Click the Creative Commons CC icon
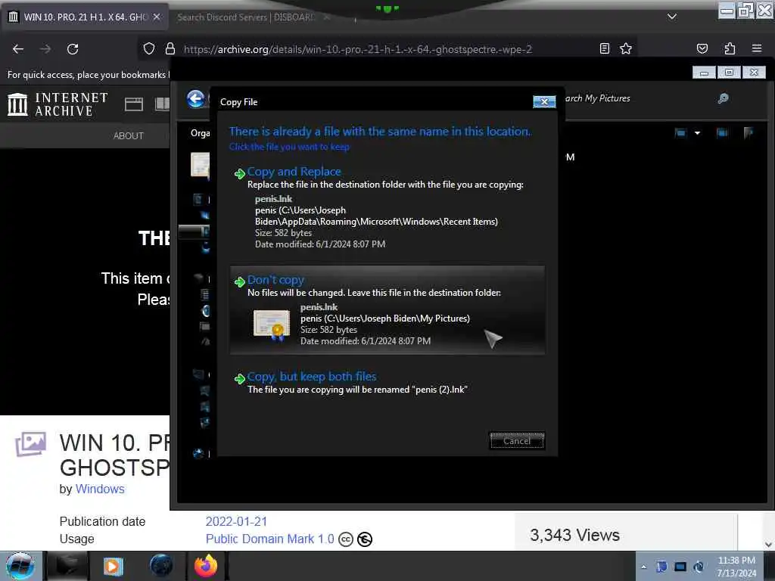The height and width of the screenshot is (581, 775). point(346,539)
